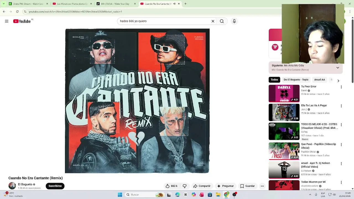Open options menu for Anuel - Ayer
This screenshot has height=199, width=354.
[341, 164]
